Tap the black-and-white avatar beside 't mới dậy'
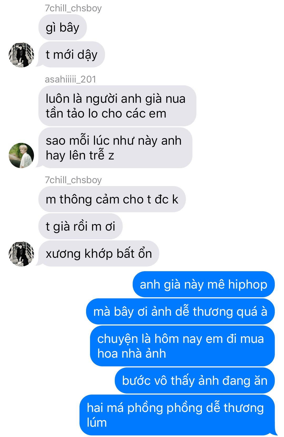This screenshot has height=437, width=284. [21, 55]
